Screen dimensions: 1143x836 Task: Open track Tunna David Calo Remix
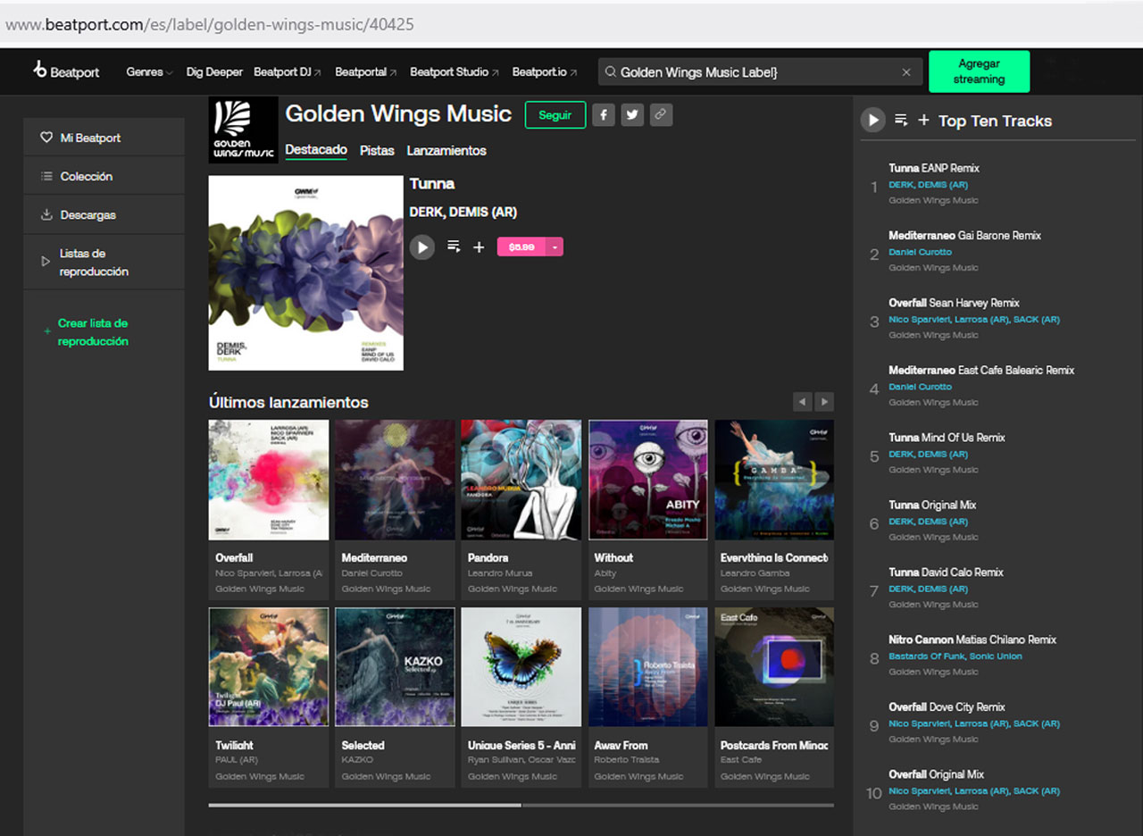click(x=947, y=573)
